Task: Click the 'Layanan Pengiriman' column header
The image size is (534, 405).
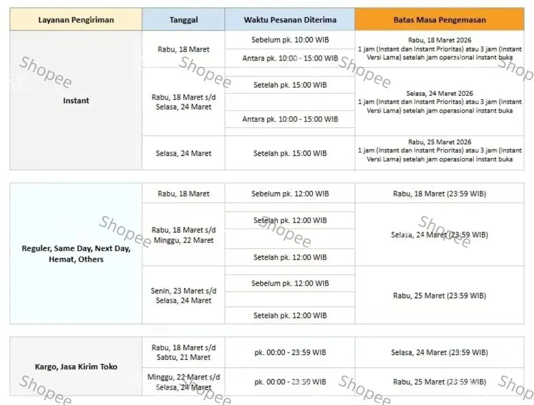Action: click(76, 20)
